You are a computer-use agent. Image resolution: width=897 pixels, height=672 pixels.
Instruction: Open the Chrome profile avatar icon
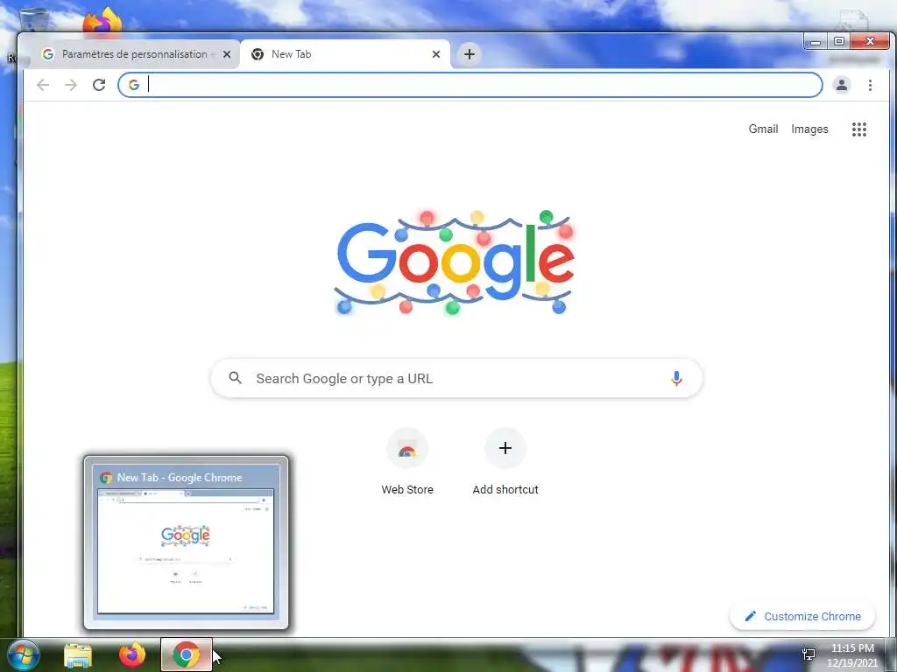842,85
